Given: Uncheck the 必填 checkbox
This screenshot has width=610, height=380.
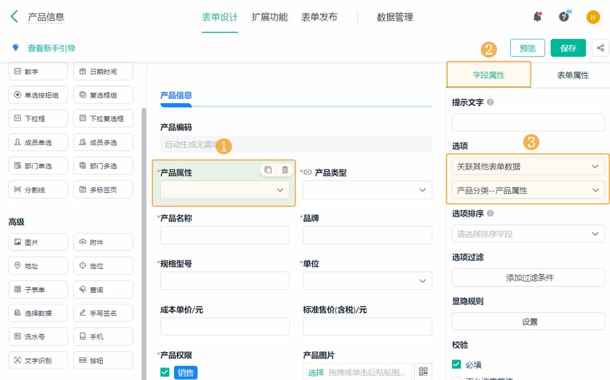Looking at the screenshot, I should tap(455, 364).
